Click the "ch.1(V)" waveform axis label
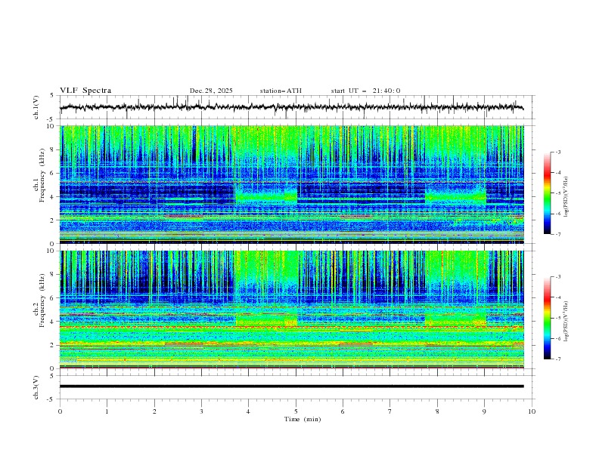The image size is (599, 462). [36, 107]
